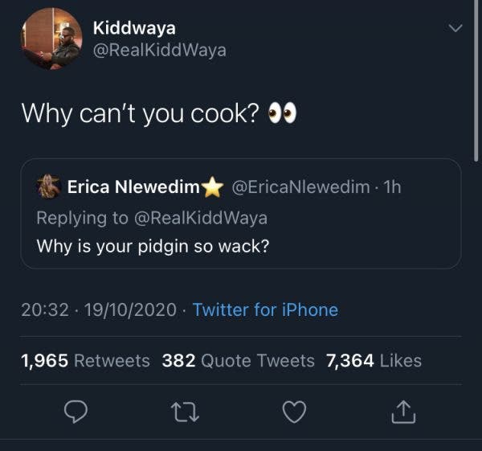This screenshot has width=482, height=451.
Task: Open the quoted tweet "Why is your pidgin so wack?"
Action: click(153, 246)
